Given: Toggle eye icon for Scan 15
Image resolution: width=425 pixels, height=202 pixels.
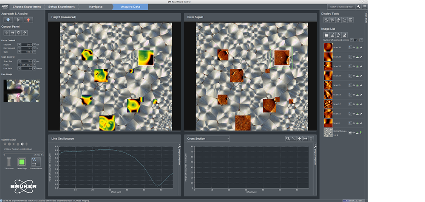Looking at the screenshot, I should coord(353,114).
